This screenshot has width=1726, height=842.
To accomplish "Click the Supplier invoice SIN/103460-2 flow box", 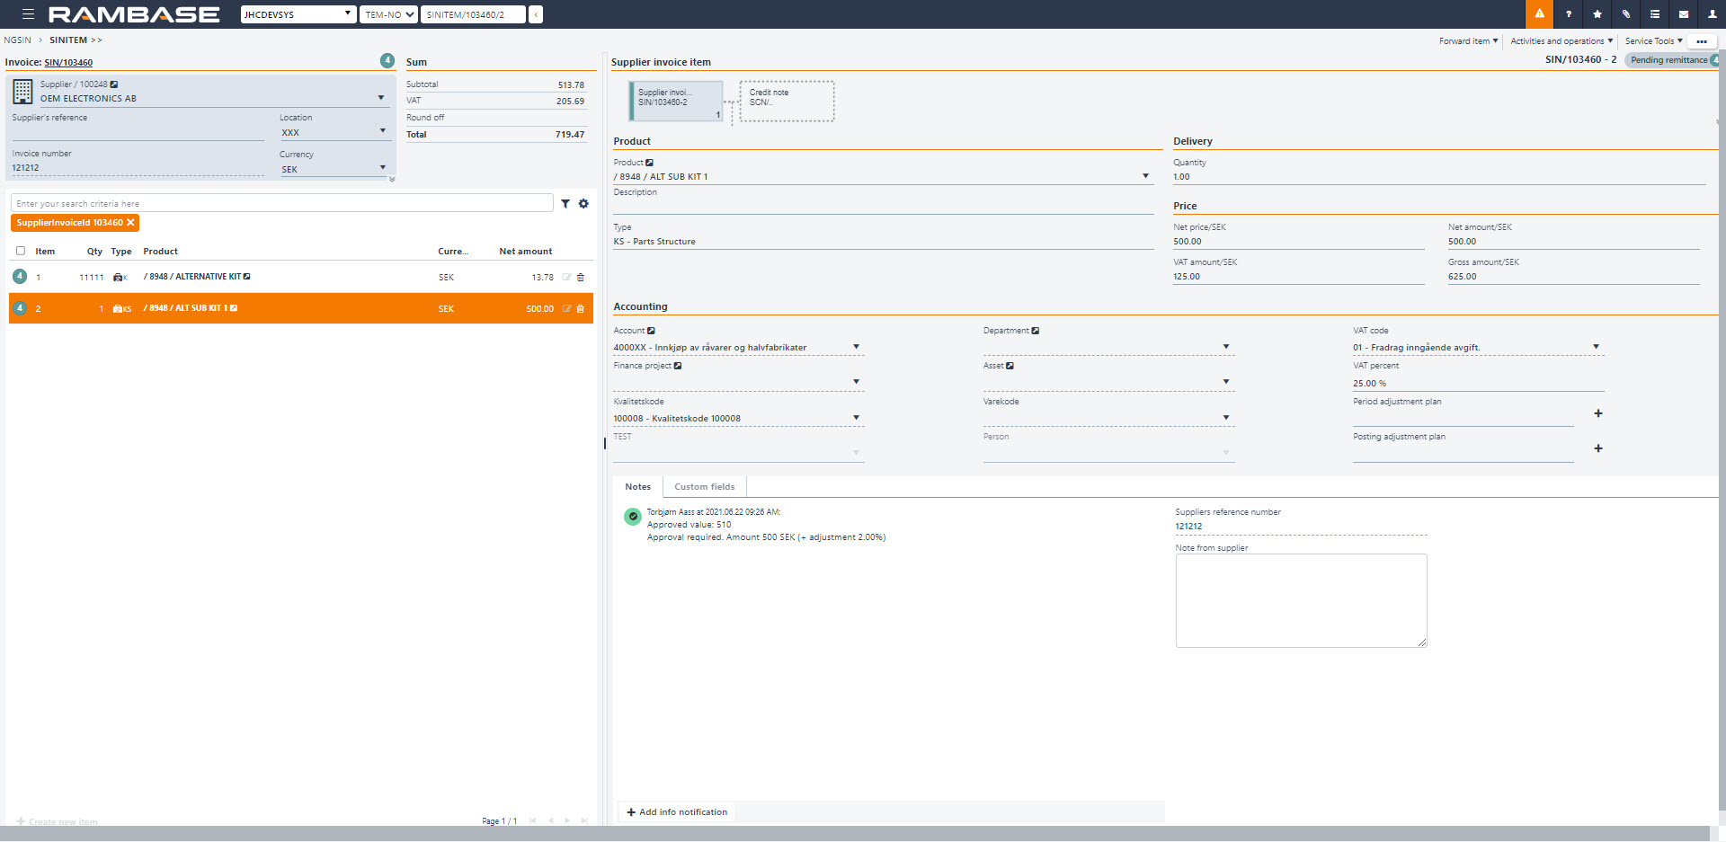I will pos(676,101).
